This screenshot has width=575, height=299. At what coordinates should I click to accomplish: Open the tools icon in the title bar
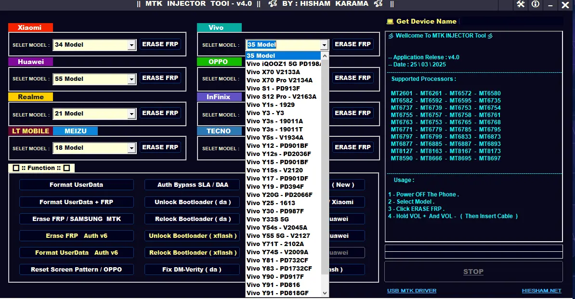point(521,5)
